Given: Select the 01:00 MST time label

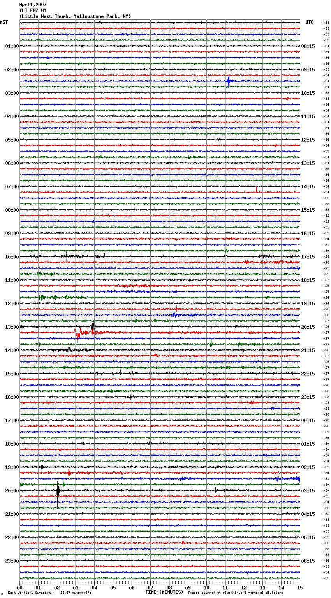Looking at the screenshot, I should point(12,46).
